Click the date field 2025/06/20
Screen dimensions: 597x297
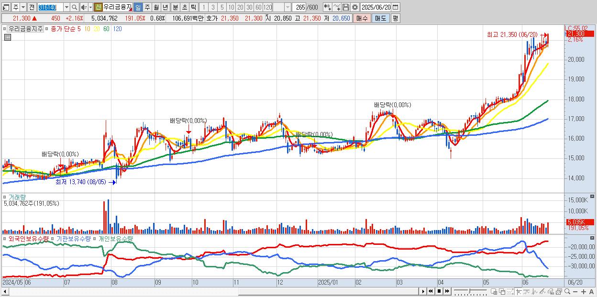(376, 7)
